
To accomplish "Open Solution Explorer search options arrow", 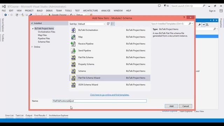I will [217, 29].
